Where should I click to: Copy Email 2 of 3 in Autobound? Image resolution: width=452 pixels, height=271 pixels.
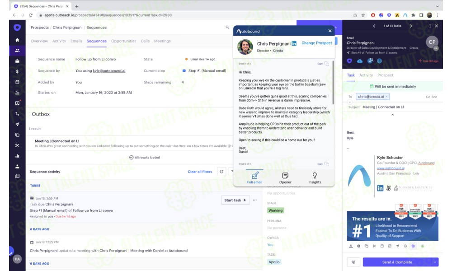[x=327, y=164]
